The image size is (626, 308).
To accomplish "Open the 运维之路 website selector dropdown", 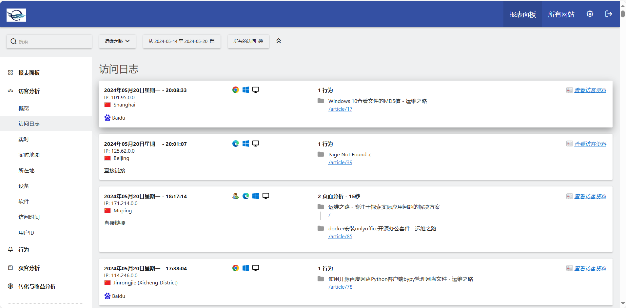I will (117, 41).
